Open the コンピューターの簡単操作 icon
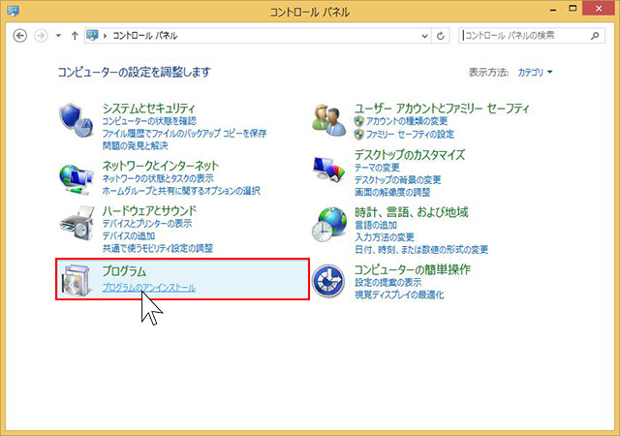Viewport: 620px width, 436px height. pyautogui.click(x=328, y=281)
